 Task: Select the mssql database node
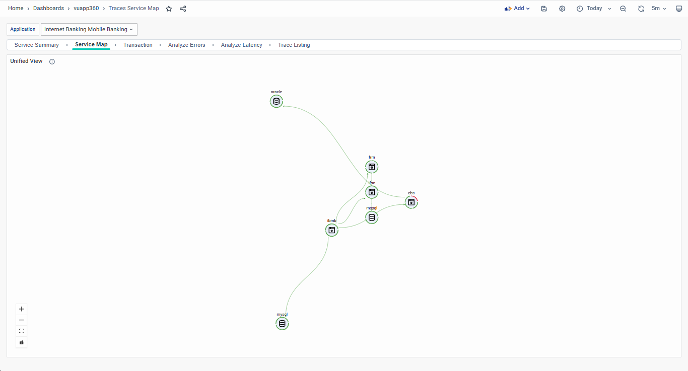[372, 217]
